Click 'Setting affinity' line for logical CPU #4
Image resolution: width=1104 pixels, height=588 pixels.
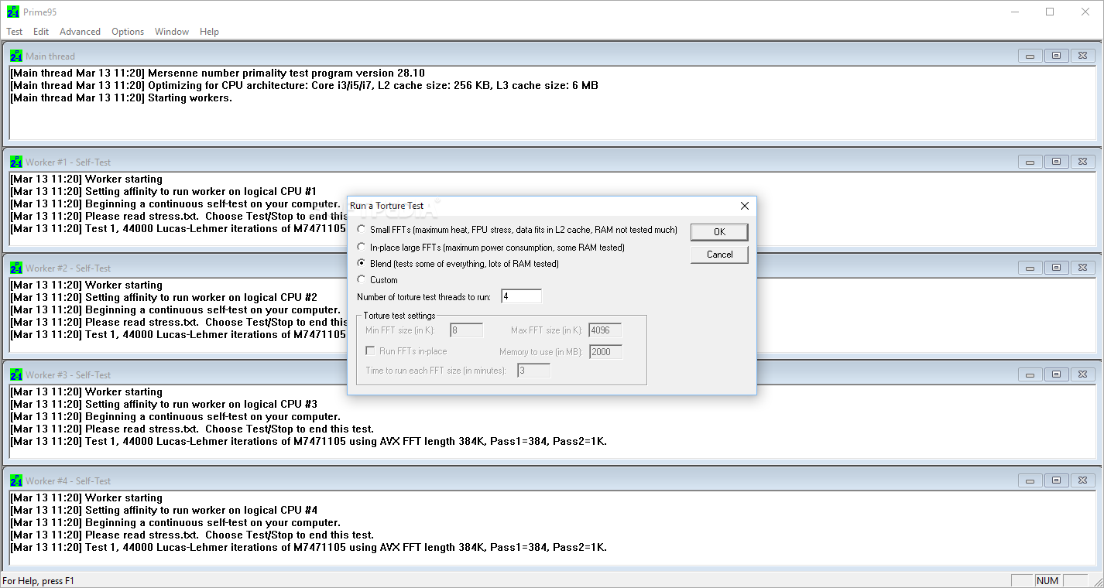(x=164, y=510)
